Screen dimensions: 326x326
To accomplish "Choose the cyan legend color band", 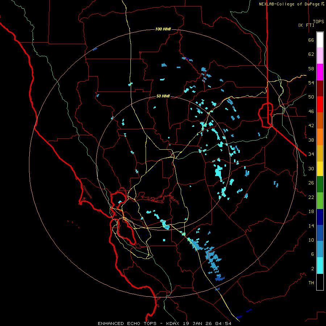I will 320,266.
